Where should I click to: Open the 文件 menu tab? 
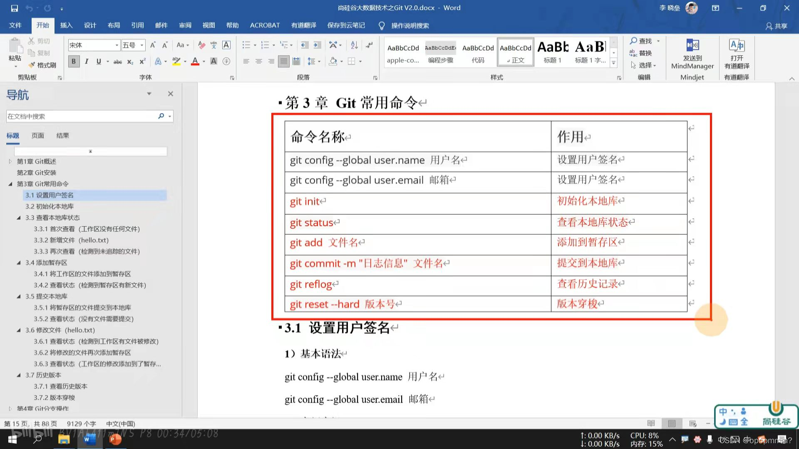15,25
